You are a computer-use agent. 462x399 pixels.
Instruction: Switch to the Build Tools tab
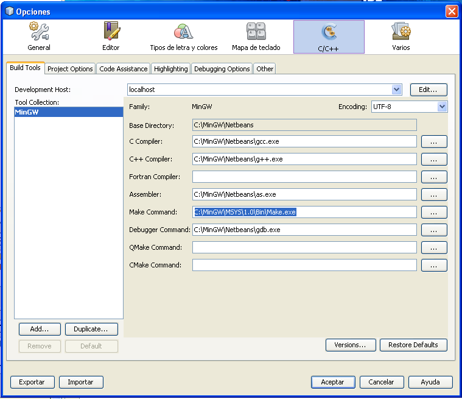(26, 68)
